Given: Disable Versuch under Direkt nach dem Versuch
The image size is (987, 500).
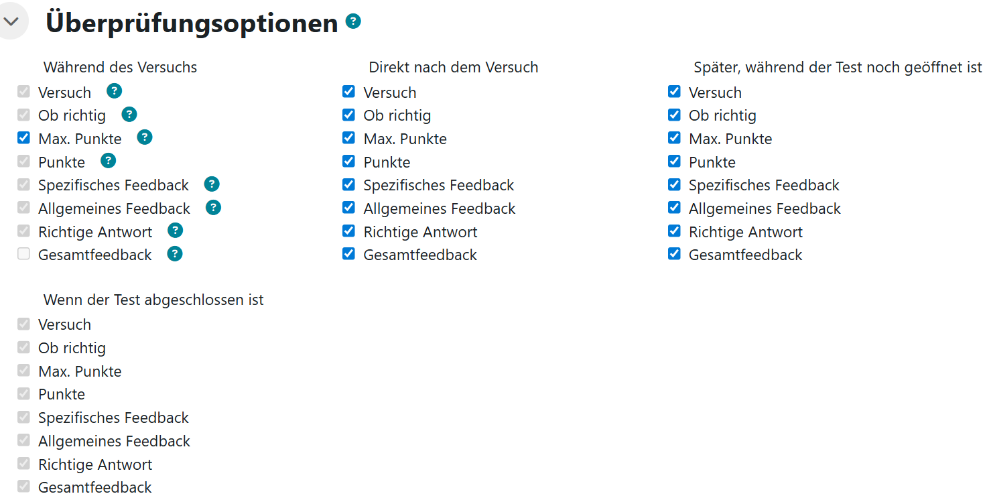Looking at the screenshot, I should click(x=348, y=92).
